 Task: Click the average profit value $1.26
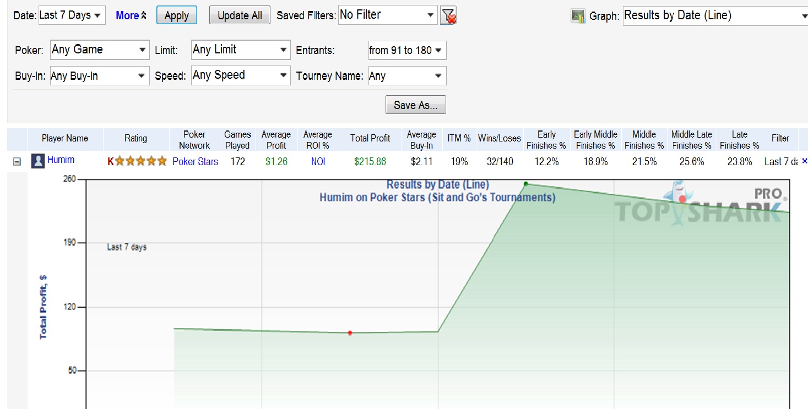click(276, 162)
